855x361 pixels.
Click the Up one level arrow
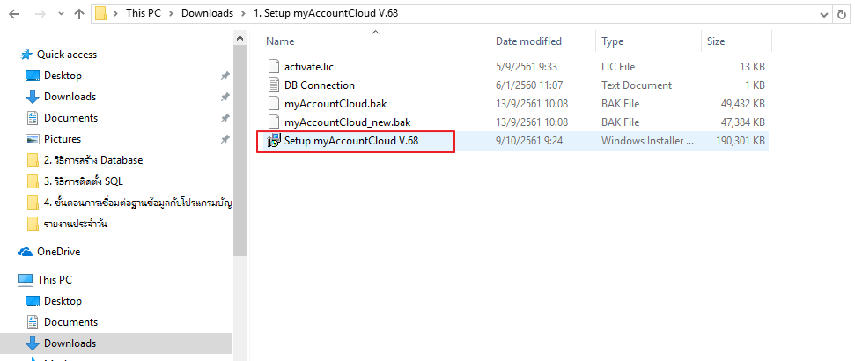(79, 14)
